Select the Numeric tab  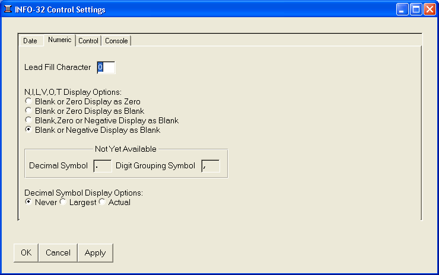pos(60,40)
